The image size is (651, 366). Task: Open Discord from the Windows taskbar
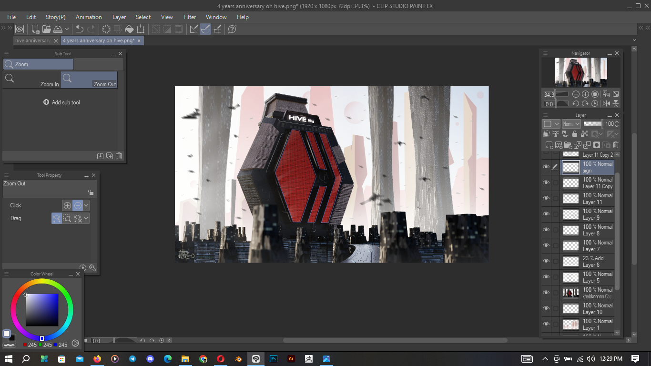[x=150, y=358]
